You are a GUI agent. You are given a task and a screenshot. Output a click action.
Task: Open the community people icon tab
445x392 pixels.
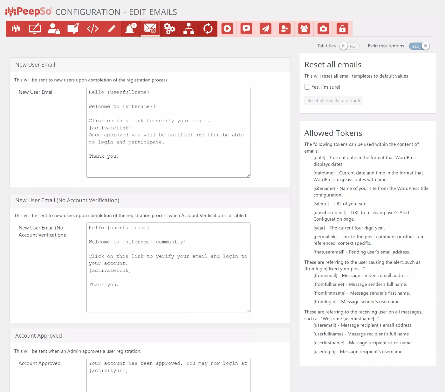coord(16,29)
